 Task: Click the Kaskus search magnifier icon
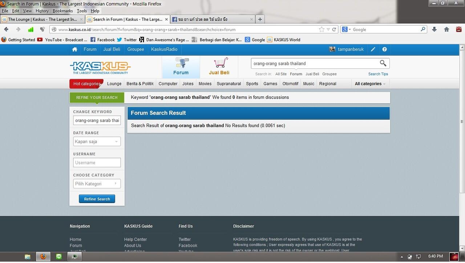pyautogui.click(x=383, y=63)
